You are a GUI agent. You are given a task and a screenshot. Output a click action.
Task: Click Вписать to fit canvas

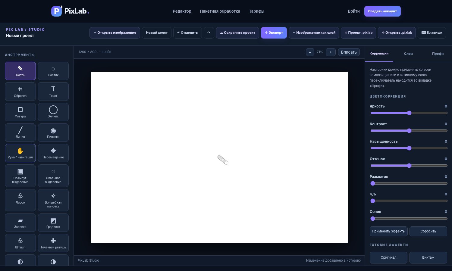349,52
